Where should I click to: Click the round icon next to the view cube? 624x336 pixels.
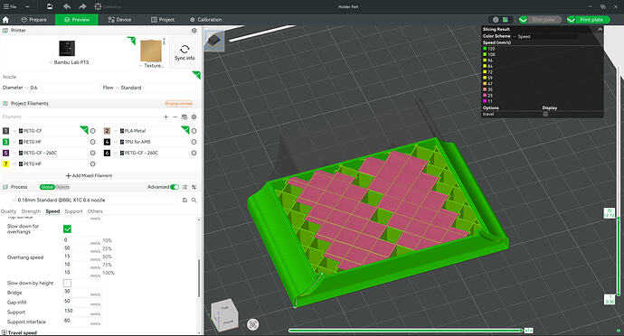[252, 324]
